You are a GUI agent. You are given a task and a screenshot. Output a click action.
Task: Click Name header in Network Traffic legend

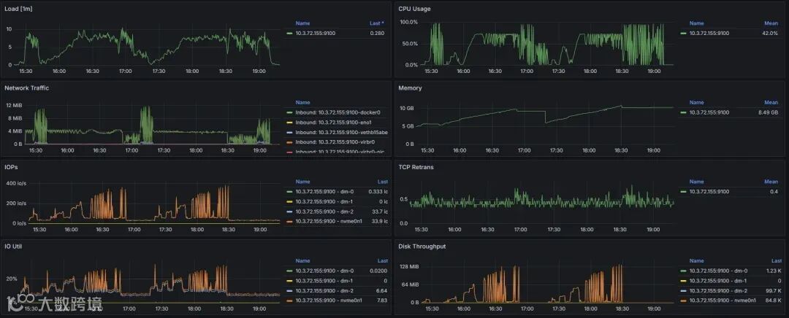303,103
